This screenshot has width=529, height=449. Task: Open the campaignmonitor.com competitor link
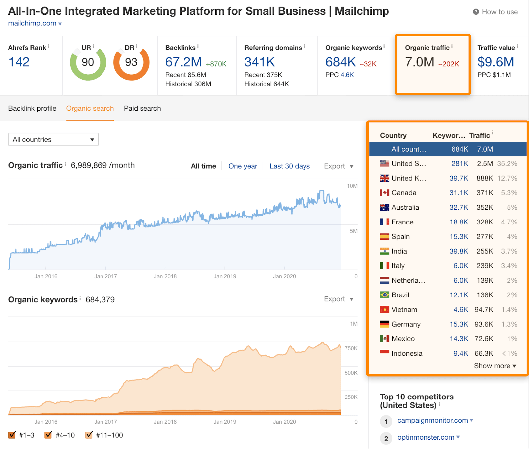tap(432, 420)
